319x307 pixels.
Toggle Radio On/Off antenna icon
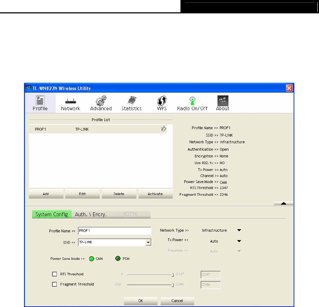point(192,101)
